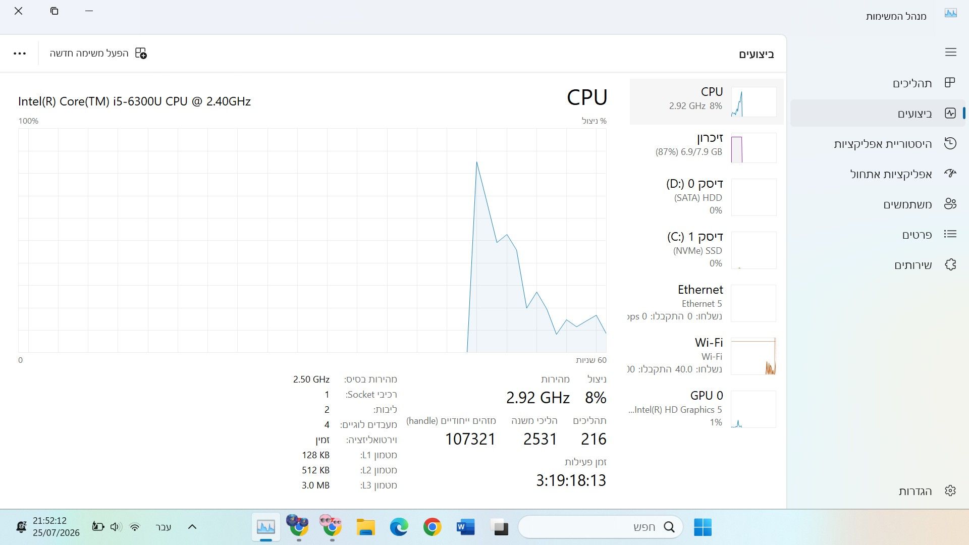
Task: Open App history (היסטוריית אפליקציות) icon
Action: coord(950,143)
